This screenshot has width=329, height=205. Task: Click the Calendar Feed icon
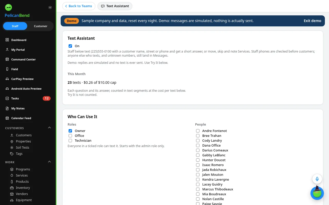(7, 118)
